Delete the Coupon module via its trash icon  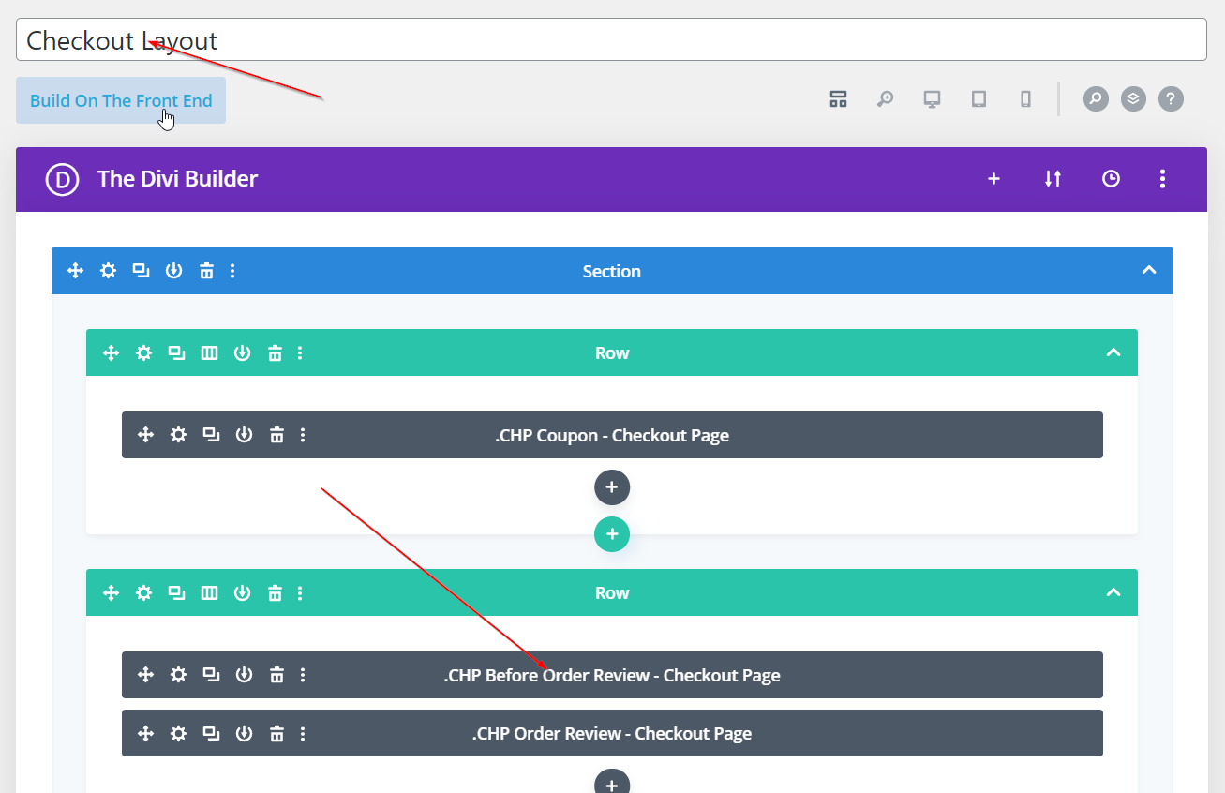click(276, 435)
